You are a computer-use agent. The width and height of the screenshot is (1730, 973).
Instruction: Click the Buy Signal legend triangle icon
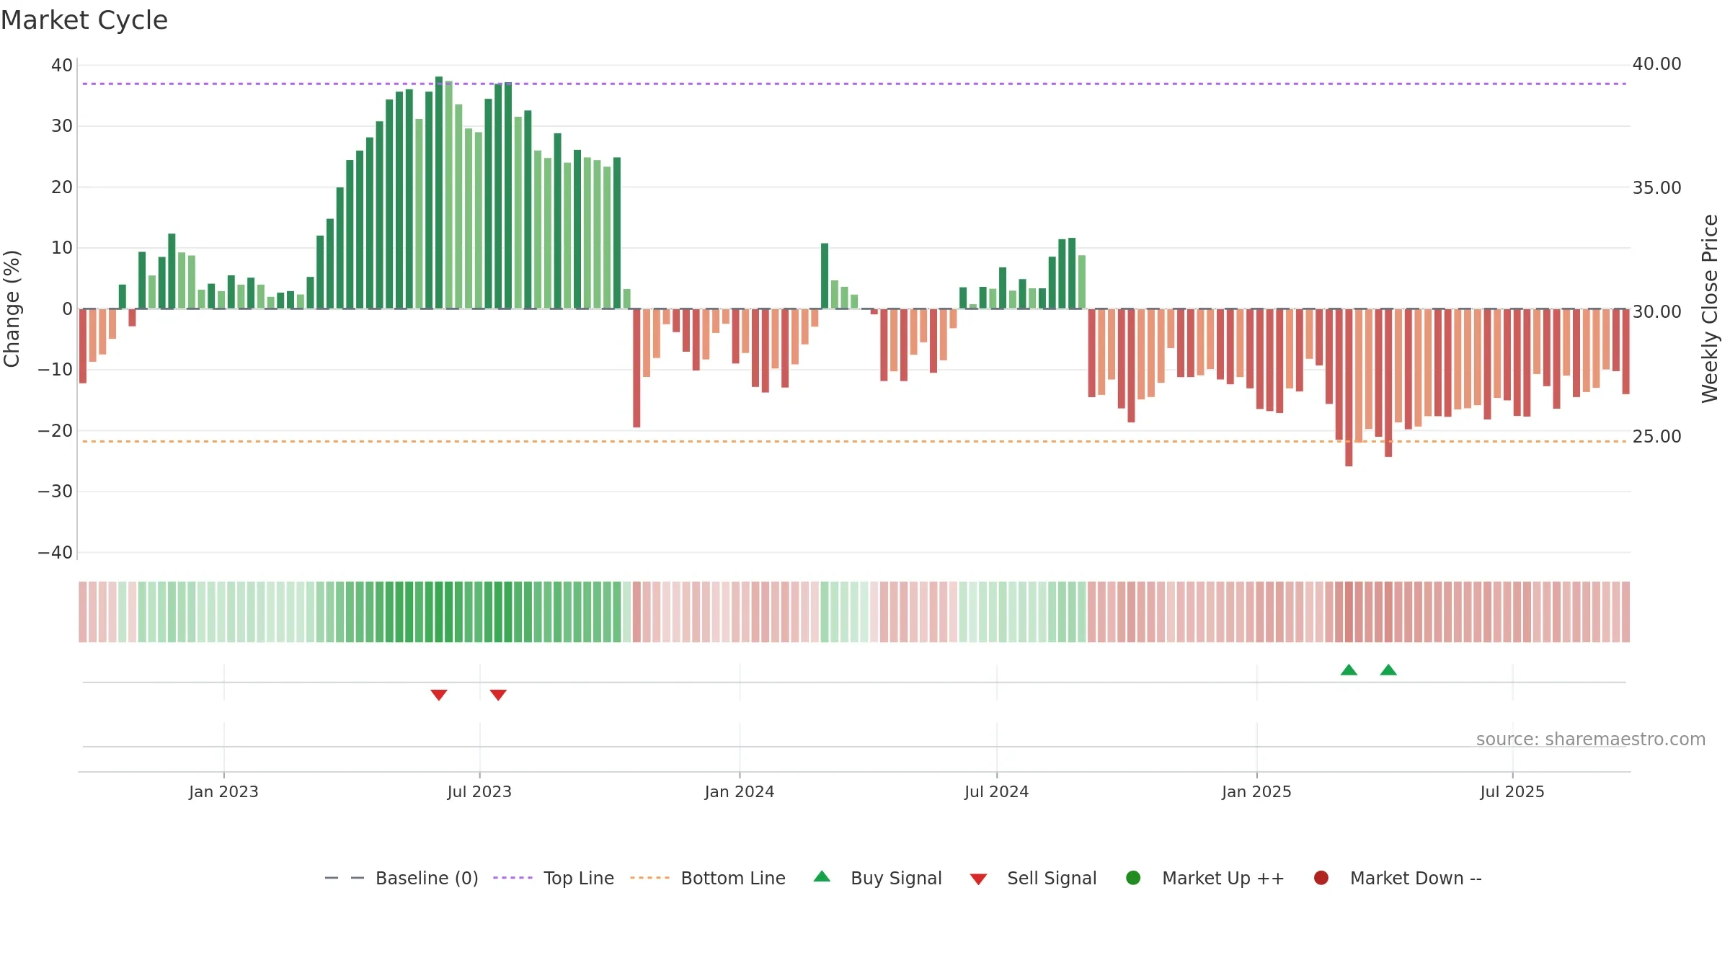[822, 876]
